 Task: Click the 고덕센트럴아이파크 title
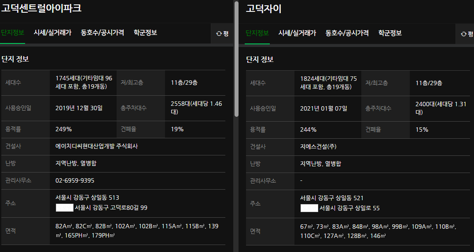tap(41, 8)
